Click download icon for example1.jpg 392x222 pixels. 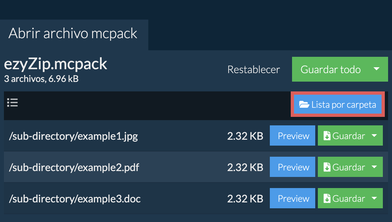pyautogui.click(x=327, y=136)
